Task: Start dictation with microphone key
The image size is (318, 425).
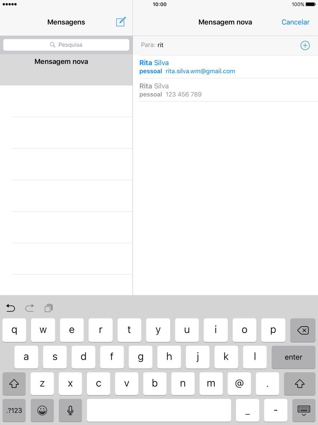Action: [70, 410]
